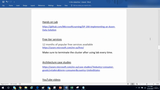Click 'Make sure to terminate the cluster' sentence
This screenshot has height=90, width=160.
click(77, 52)
